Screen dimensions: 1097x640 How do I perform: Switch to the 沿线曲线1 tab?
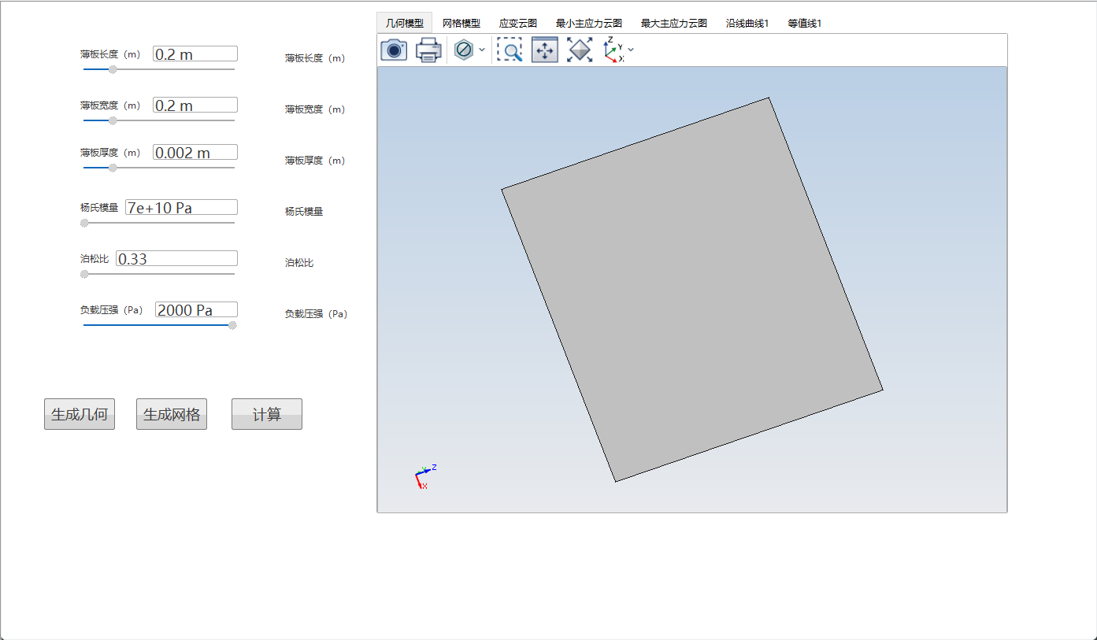(747, 24)
